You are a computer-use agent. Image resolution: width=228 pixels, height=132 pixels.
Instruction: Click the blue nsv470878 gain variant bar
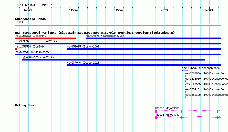[153, 38]
